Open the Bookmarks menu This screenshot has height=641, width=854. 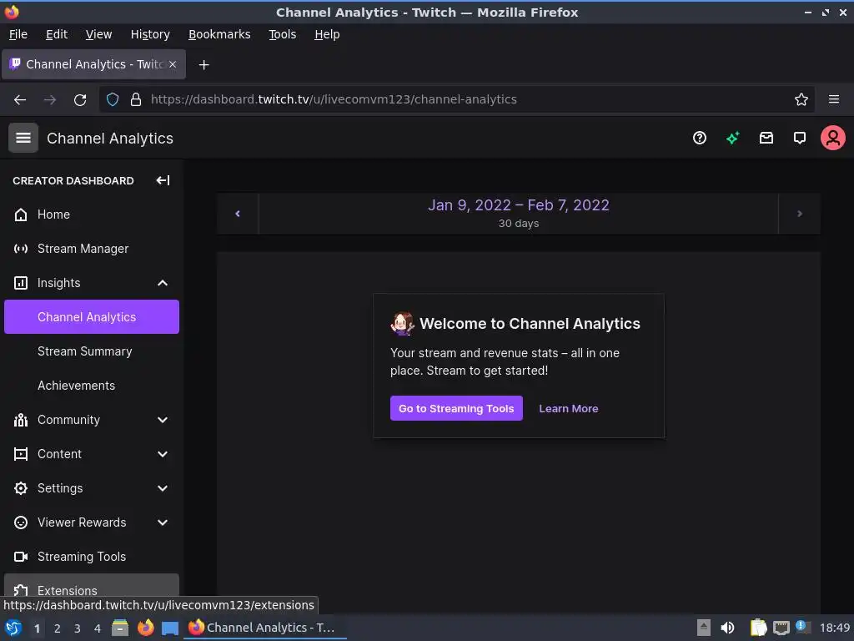219,34
